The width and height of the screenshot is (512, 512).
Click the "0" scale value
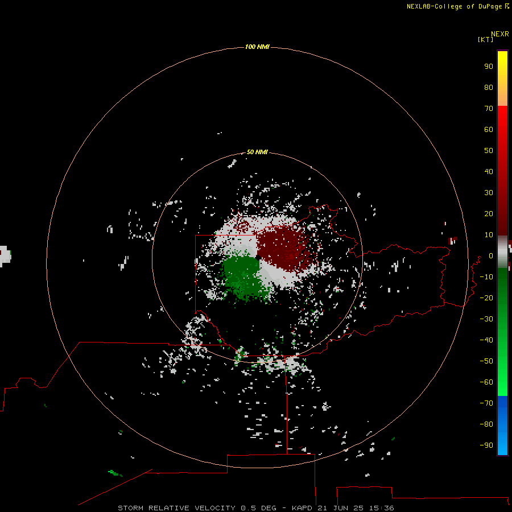click(491, 255)
